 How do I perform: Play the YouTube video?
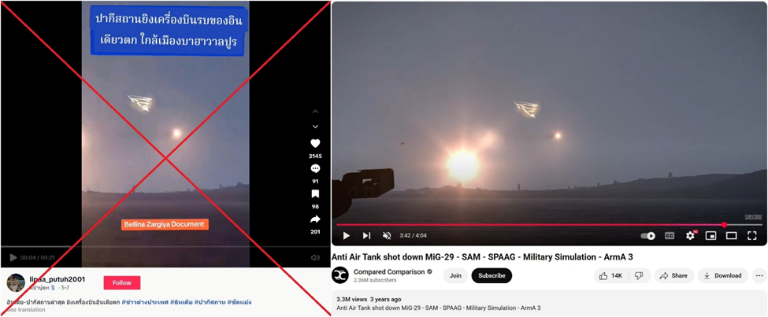[347, 236]
